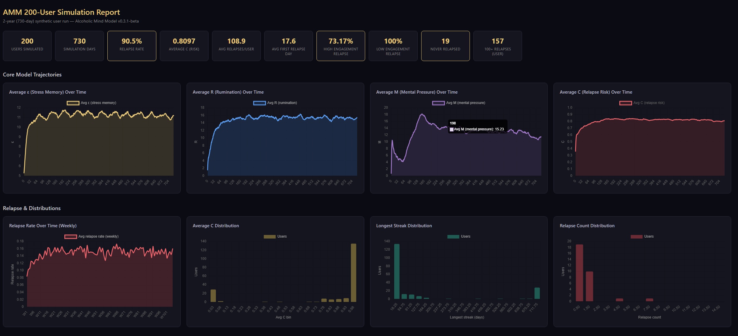738x336 pixels.
Task: Toggle the Avg R (rumination) legend swatch
Action: (259, 103)
